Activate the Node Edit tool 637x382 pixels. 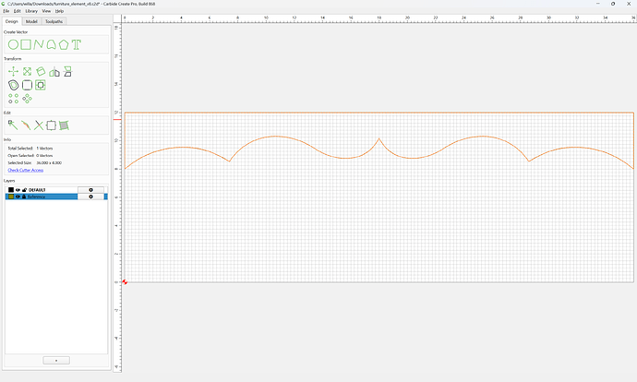point(13,125)
